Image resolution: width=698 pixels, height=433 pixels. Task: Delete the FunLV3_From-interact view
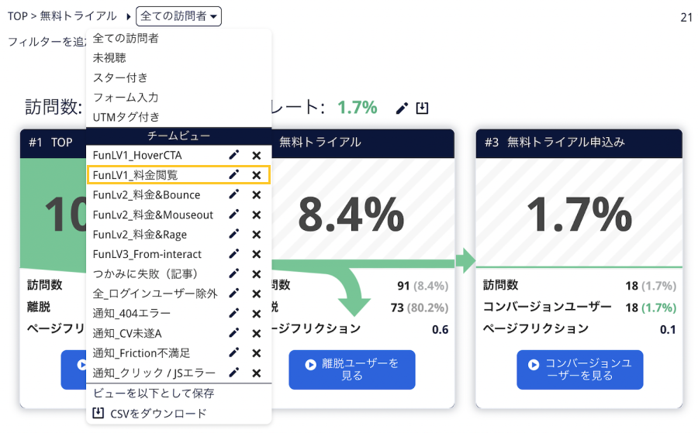click(257, 254)
